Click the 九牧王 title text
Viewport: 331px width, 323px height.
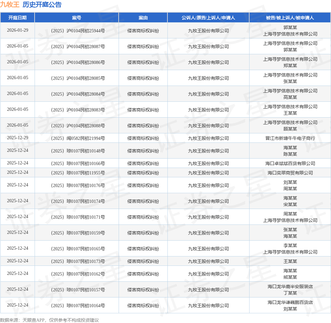coord(10,5)
